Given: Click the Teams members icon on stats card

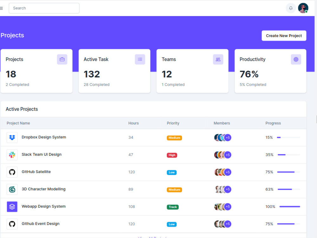Looking at the screenshot, I should click(218, 59).
